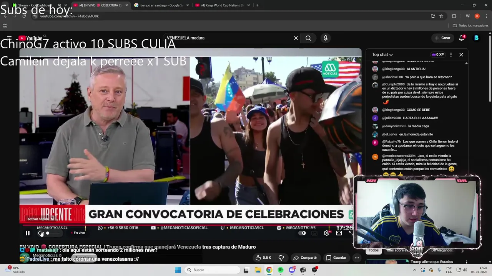
Task: Open the Windows Start menu
Action: (x=178, y=270)
